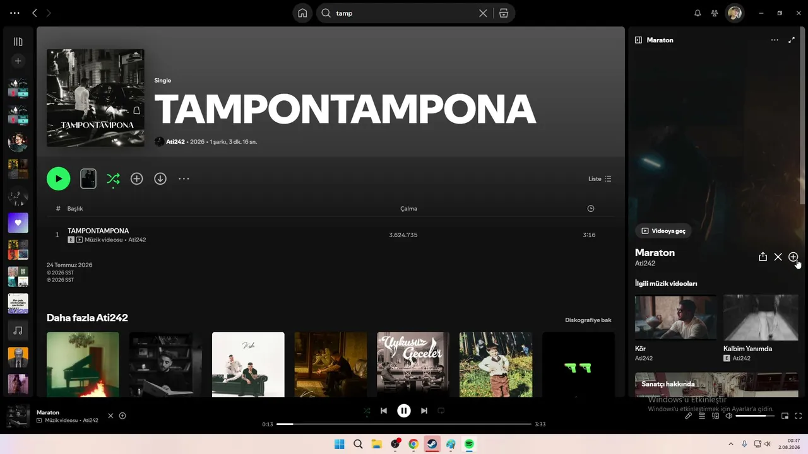The height and width of the screenshot is (454, 808).
Task: Clear the search field with the X
Action: tap(483, 13)
